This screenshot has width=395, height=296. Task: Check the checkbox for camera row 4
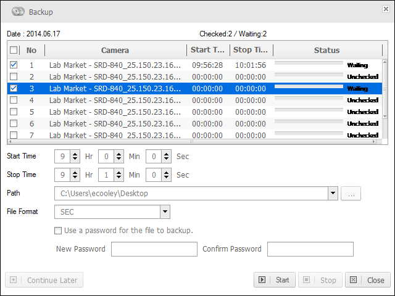(14, 100)
